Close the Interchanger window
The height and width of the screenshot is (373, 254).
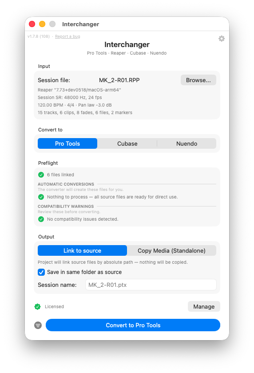point(32,24)
